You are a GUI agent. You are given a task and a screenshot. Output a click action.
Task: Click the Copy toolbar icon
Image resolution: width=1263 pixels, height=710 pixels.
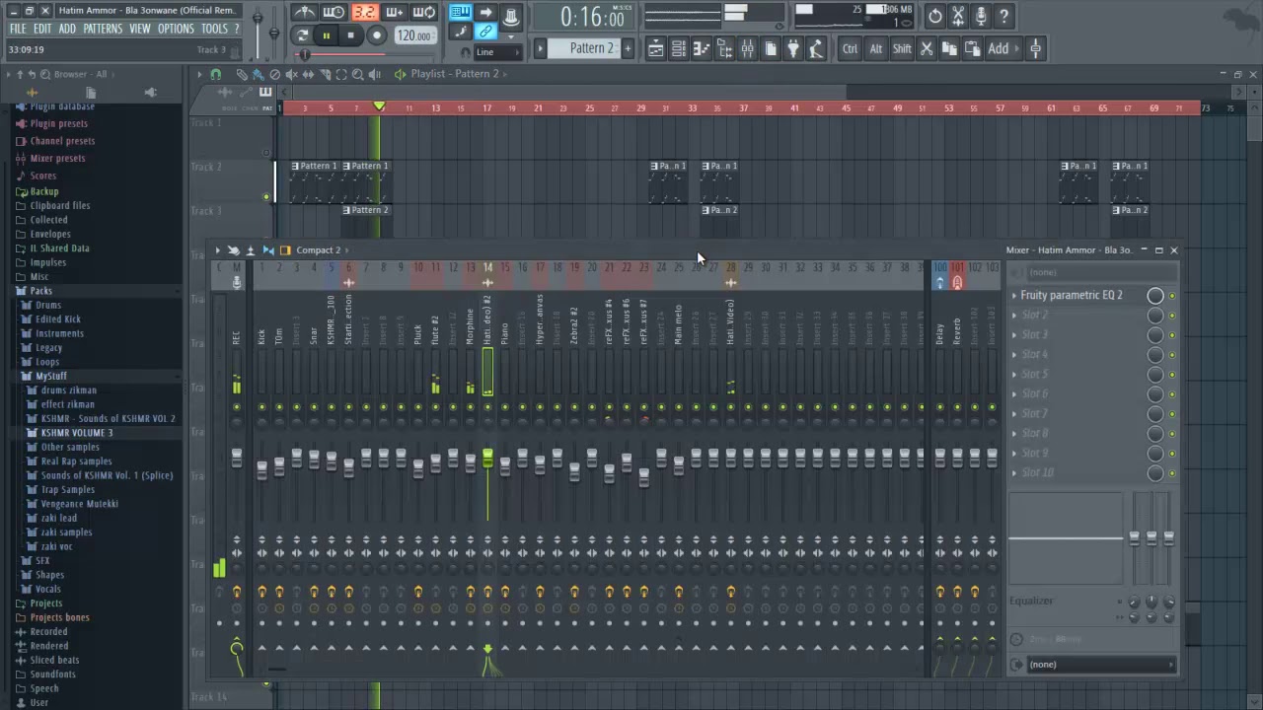point(949,48)
